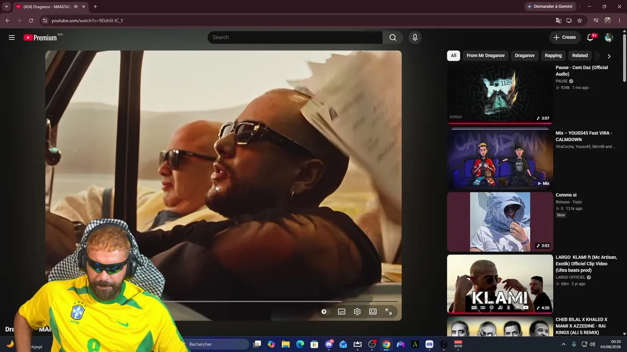Switch the player to theater mode
The height and width of the screenshot is (352, 627).
click(x=373, y=311)
